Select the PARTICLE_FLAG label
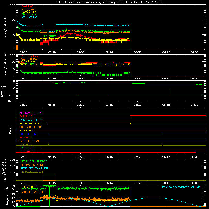209x209 pixels. click(29, 141)
